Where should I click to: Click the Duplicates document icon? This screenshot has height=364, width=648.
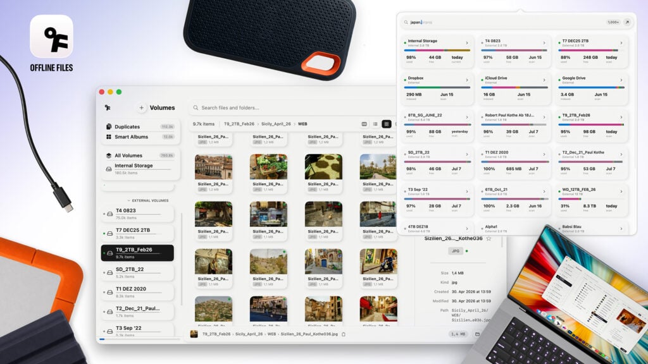[x=109, y=126]
